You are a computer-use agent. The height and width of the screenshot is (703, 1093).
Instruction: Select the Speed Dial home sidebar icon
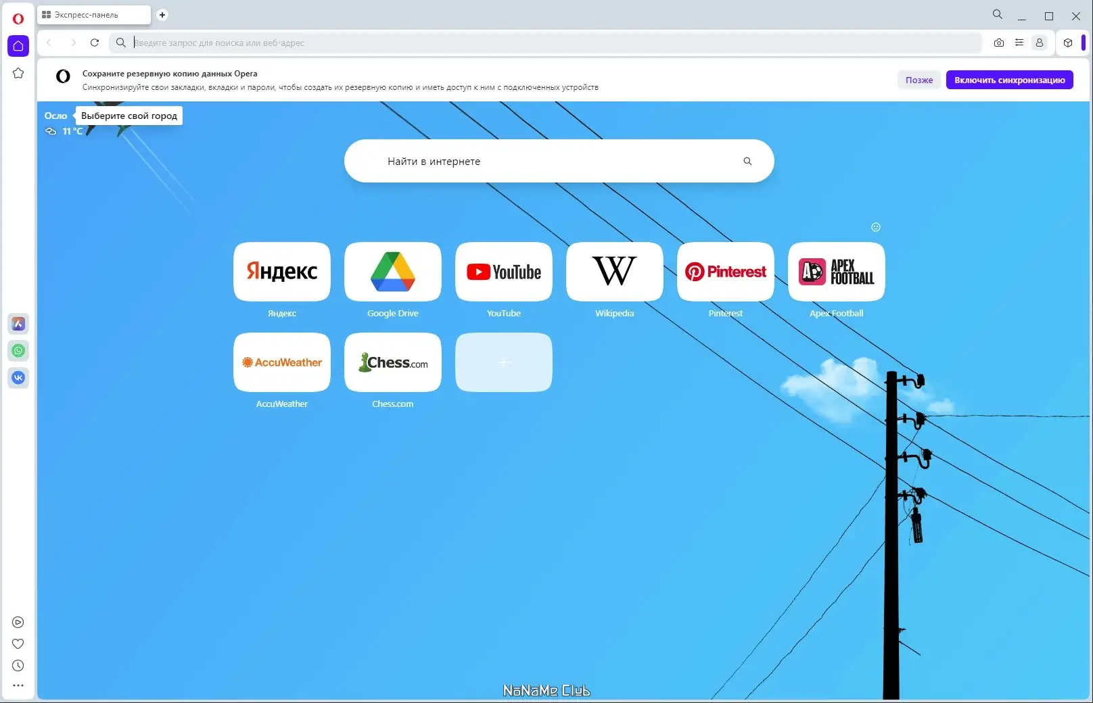click(x=18, y=46)
